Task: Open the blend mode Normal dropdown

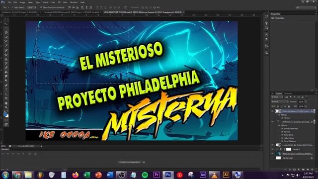Action: click(280, 101)
